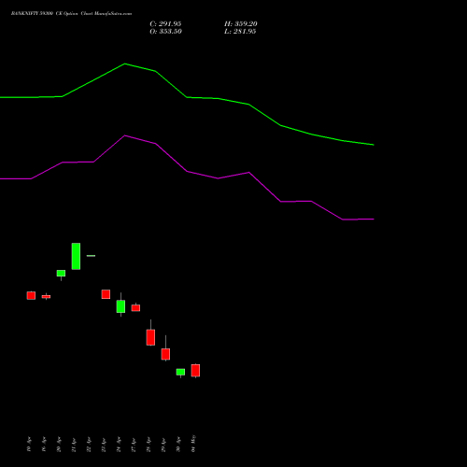The image size is (467, 467).
Task: Select the red candle for 28 Apr
Action: [150, 337]
